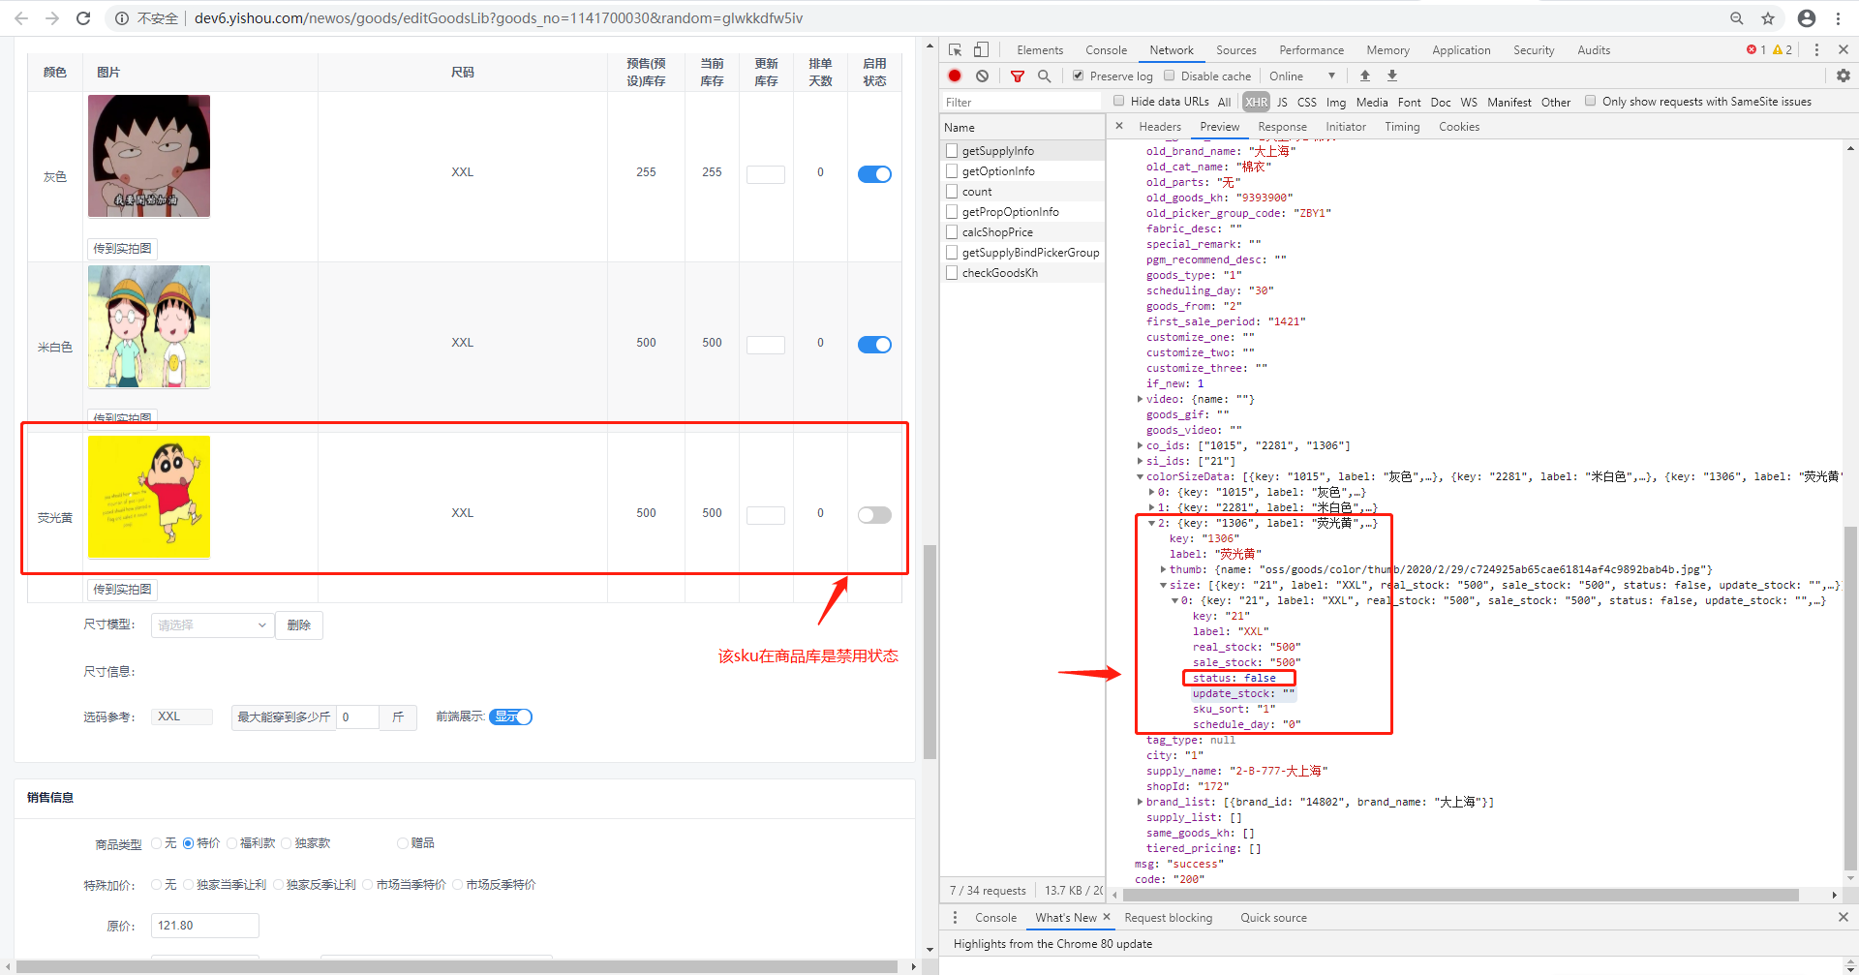
Task: Close the request preview pane with X
Action: (x=1119, y=126)
